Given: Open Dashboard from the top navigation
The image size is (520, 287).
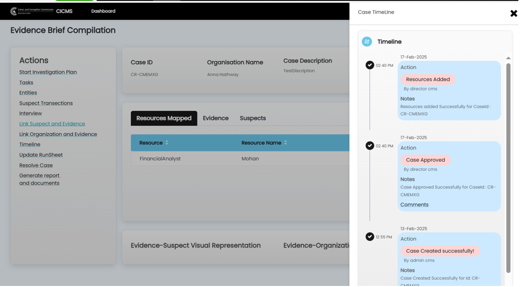Looking at the screenshot, I should click(103, 11).
